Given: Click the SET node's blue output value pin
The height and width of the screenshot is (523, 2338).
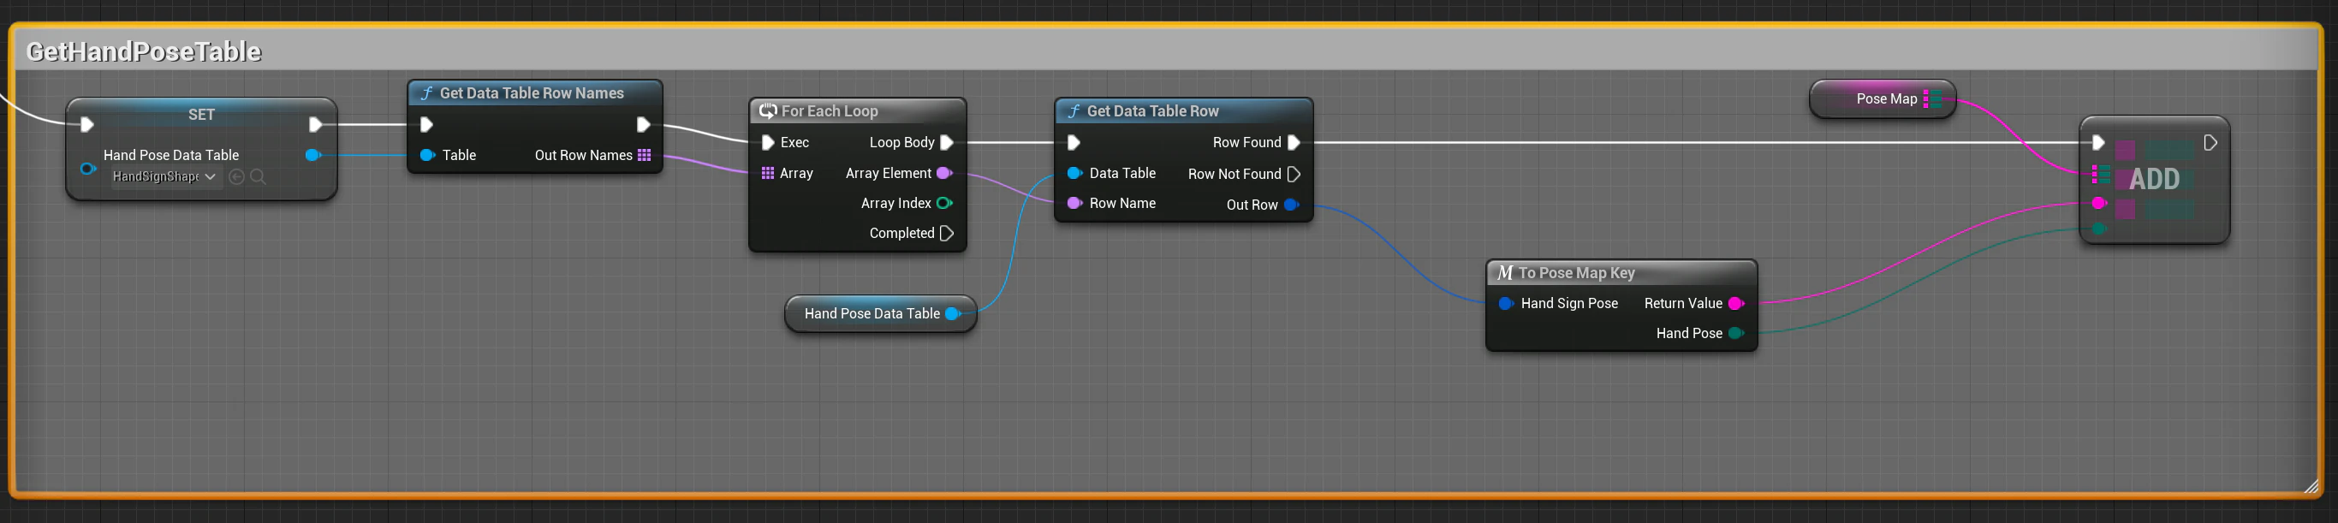Looking at the screenshot, I should point(313,155).
